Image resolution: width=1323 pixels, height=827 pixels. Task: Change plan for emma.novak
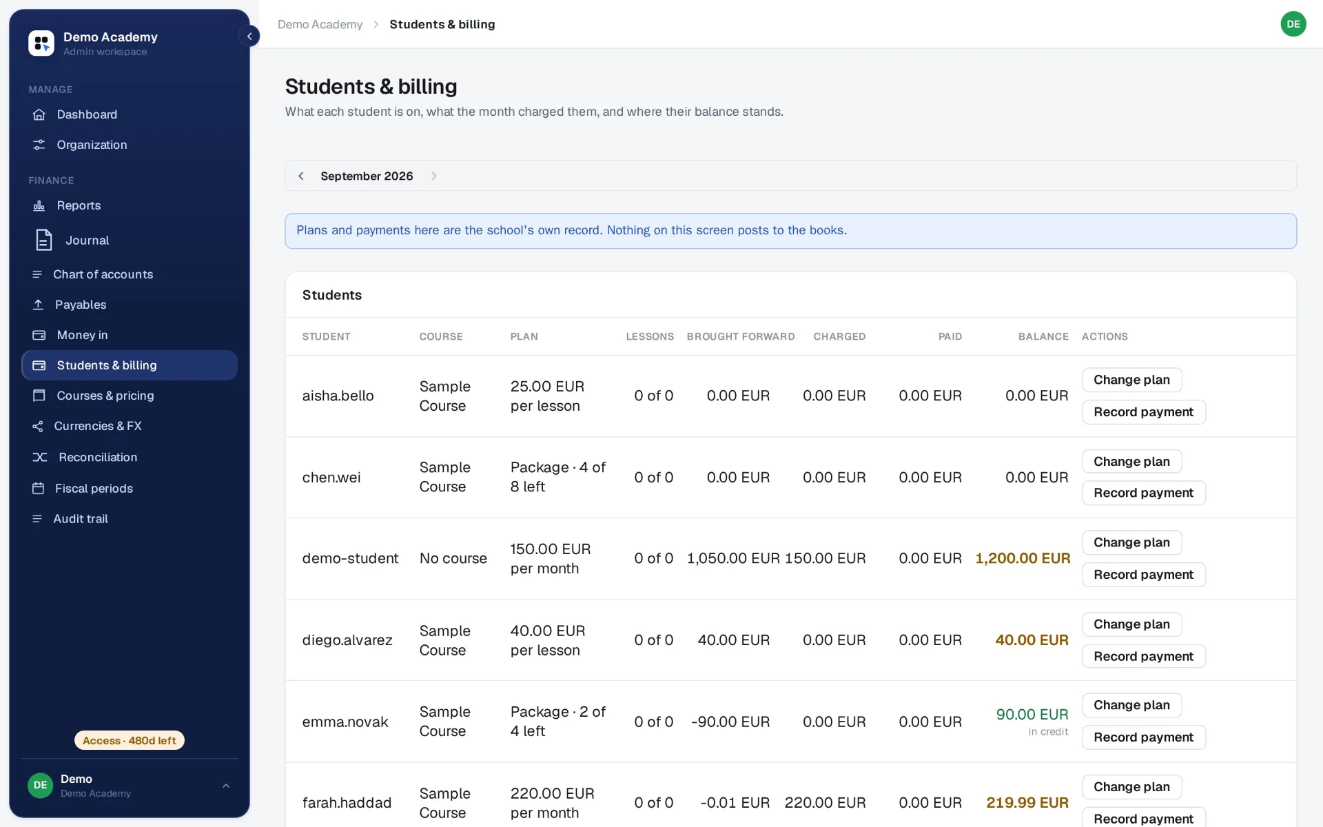point(1131,705)
